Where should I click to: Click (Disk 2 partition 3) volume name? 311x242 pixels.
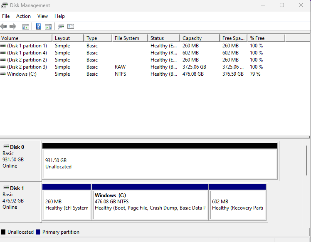click(x=27, y=67)
